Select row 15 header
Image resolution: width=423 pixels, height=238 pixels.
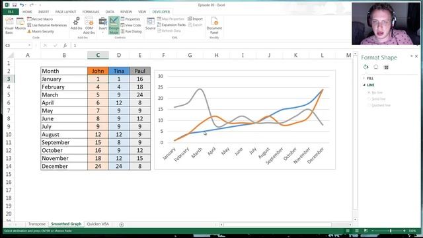tap(9, 175)
